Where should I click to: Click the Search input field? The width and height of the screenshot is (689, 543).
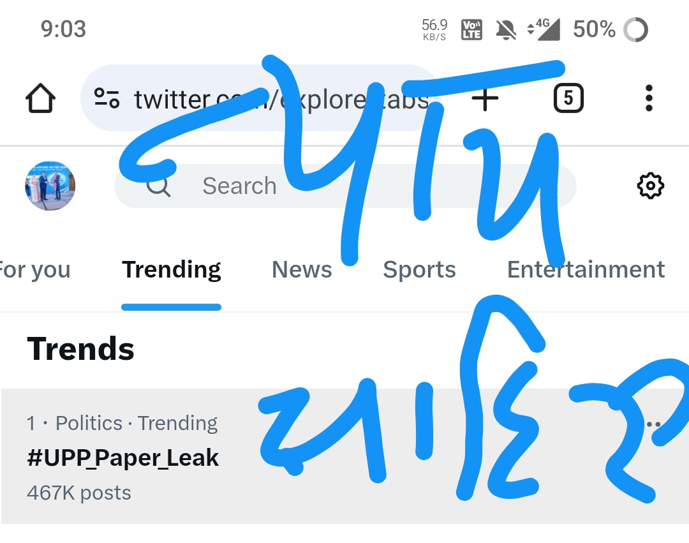tap(345, 186)
